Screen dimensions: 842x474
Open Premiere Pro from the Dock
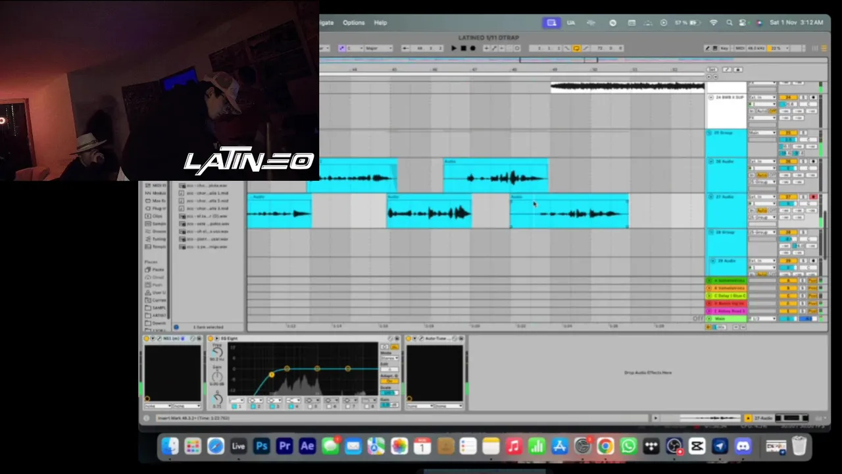click(284, 446)
